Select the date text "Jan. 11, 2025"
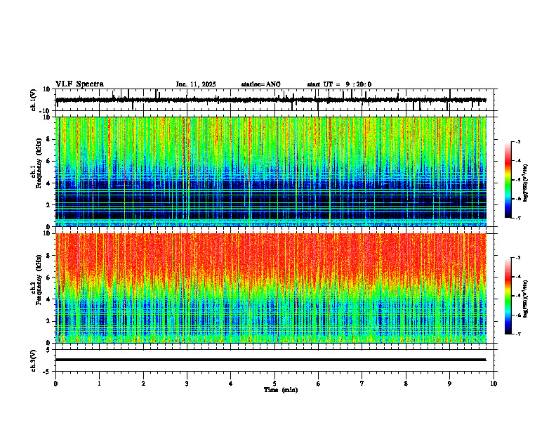The image size is (556, 430). pyautogui.click(x=196, y=84)
